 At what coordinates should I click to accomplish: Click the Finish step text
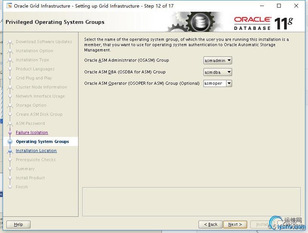coord(22,187)
